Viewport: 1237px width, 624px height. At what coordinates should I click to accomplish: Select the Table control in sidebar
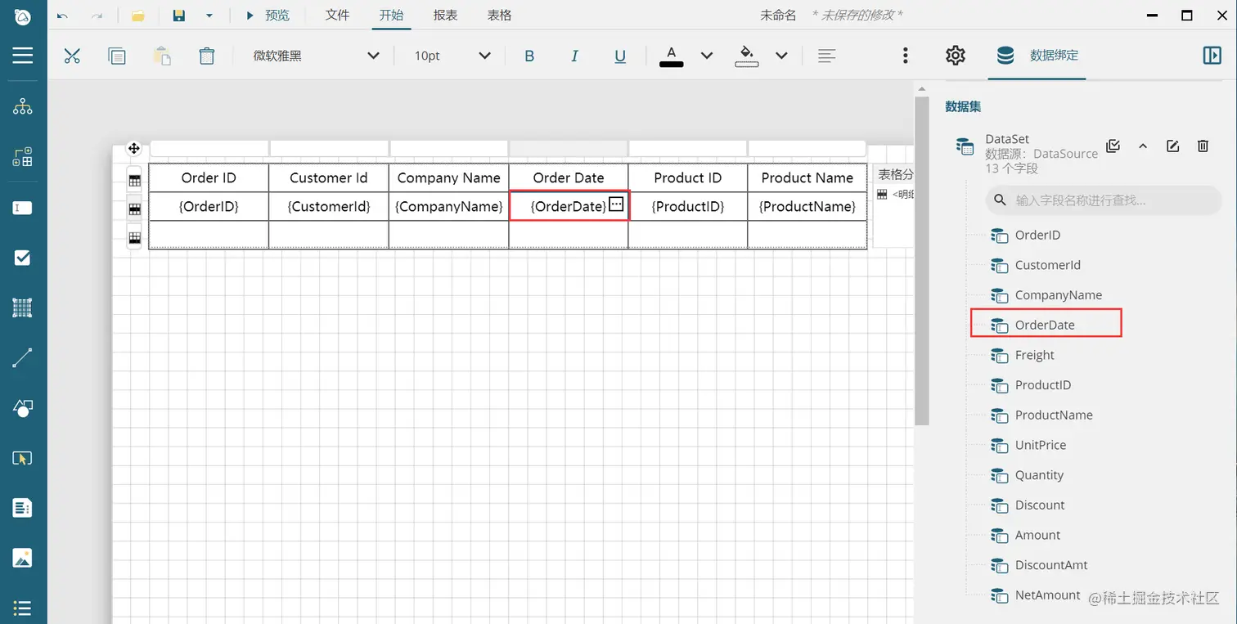[x=23, y=308]
